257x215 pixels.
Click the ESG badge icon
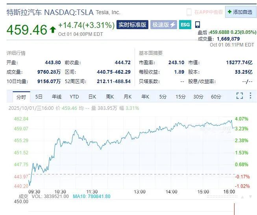coord(185,24)
